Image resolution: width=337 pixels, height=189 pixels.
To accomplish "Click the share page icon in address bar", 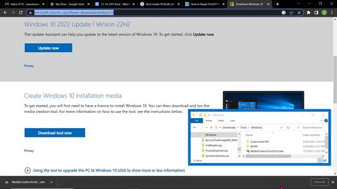I will point(291,13).
